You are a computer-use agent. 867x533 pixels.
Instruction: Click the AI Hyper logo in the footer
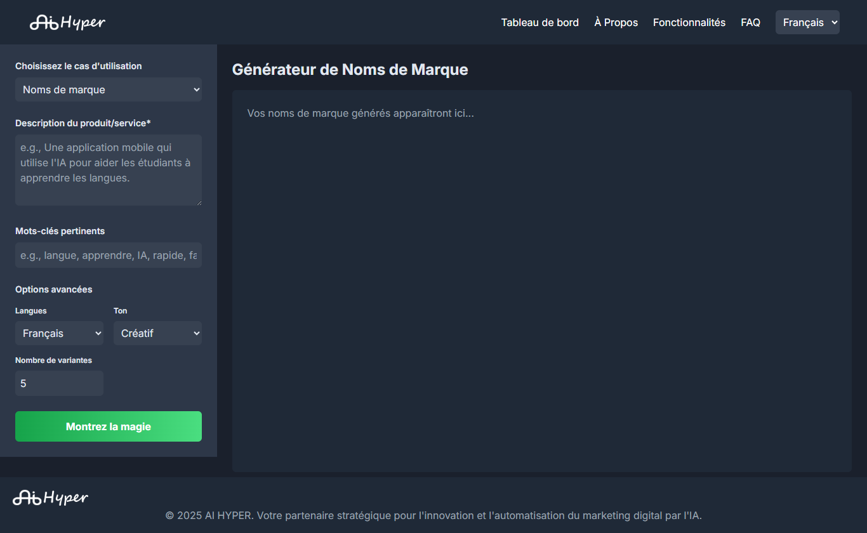click(x=51, y=497)
